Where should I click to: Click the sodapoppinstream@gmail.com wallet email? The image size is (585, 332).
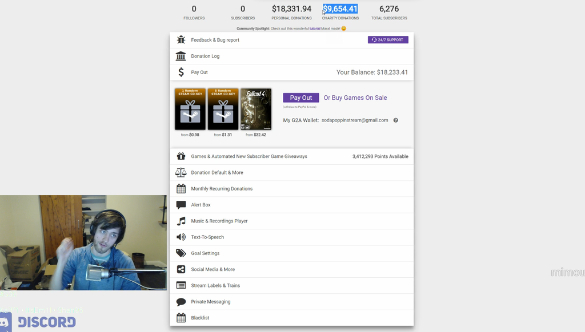click(x=355, y=120)
